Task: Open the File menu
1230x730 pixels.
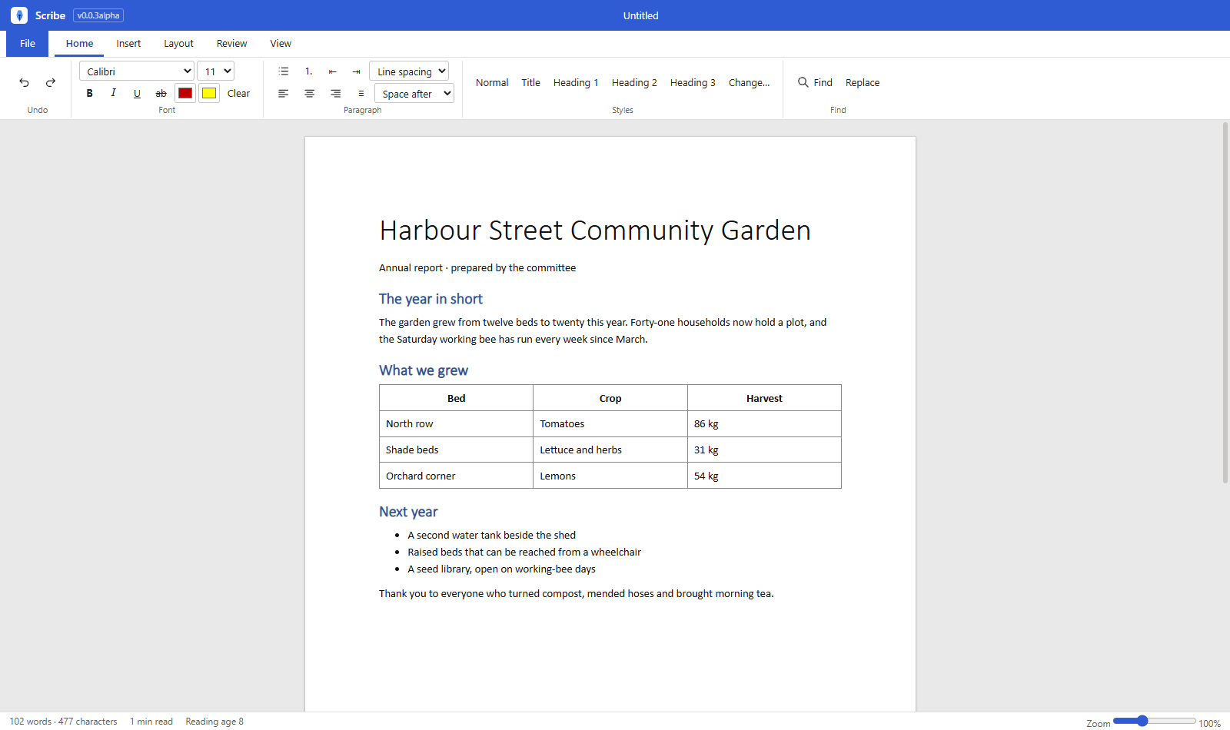Action: [x=28, y=44]
